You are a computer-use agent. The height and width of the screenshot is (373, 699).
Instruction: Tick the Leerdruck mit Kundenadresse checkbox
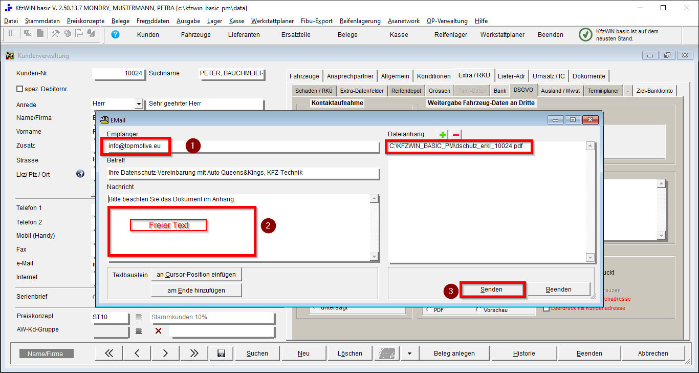pos(546,308)
